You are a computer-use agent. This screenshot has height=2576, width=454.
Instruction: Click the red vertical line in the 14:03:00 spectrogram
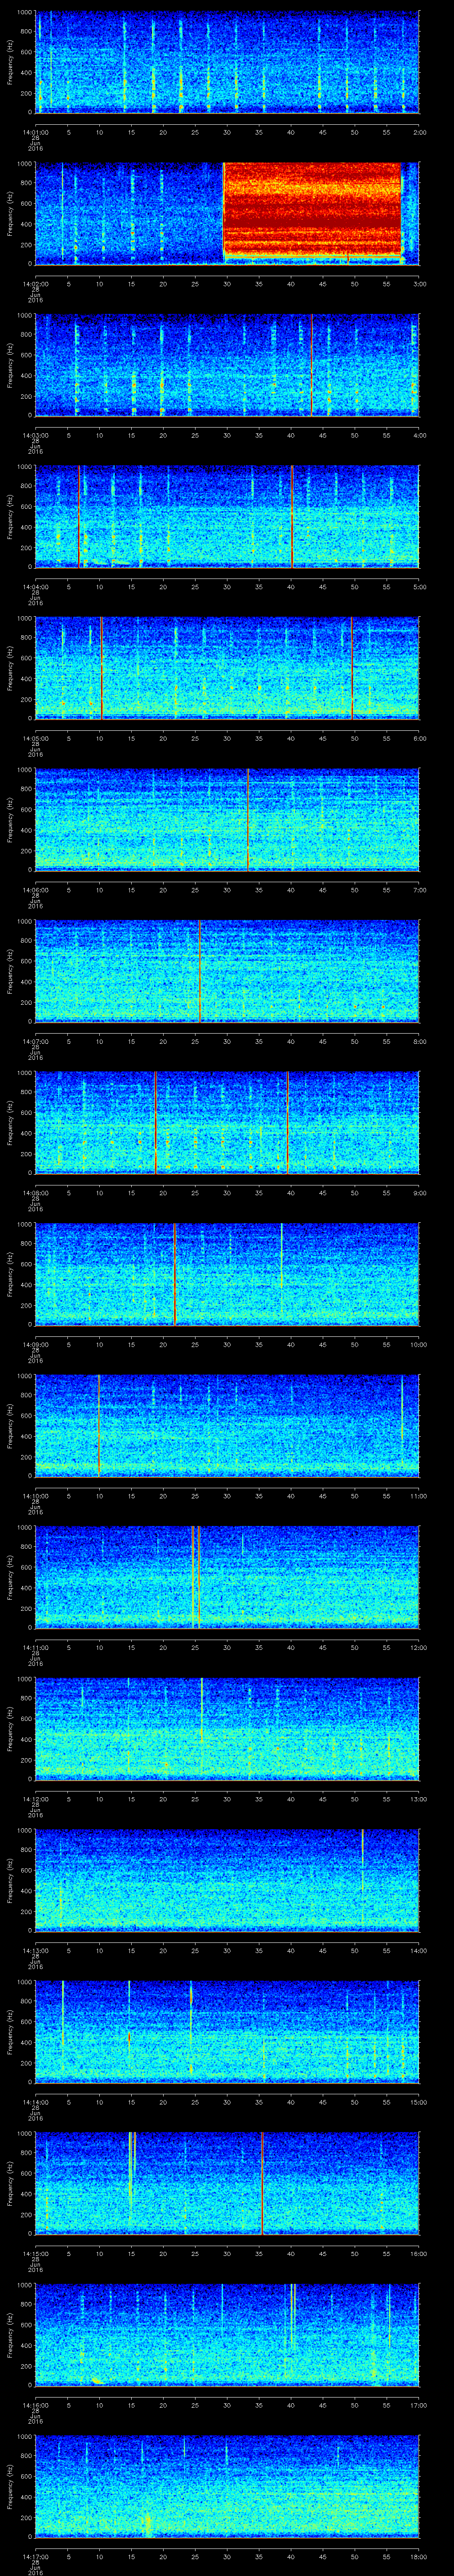pyautogui.click(x=311, y=365)
